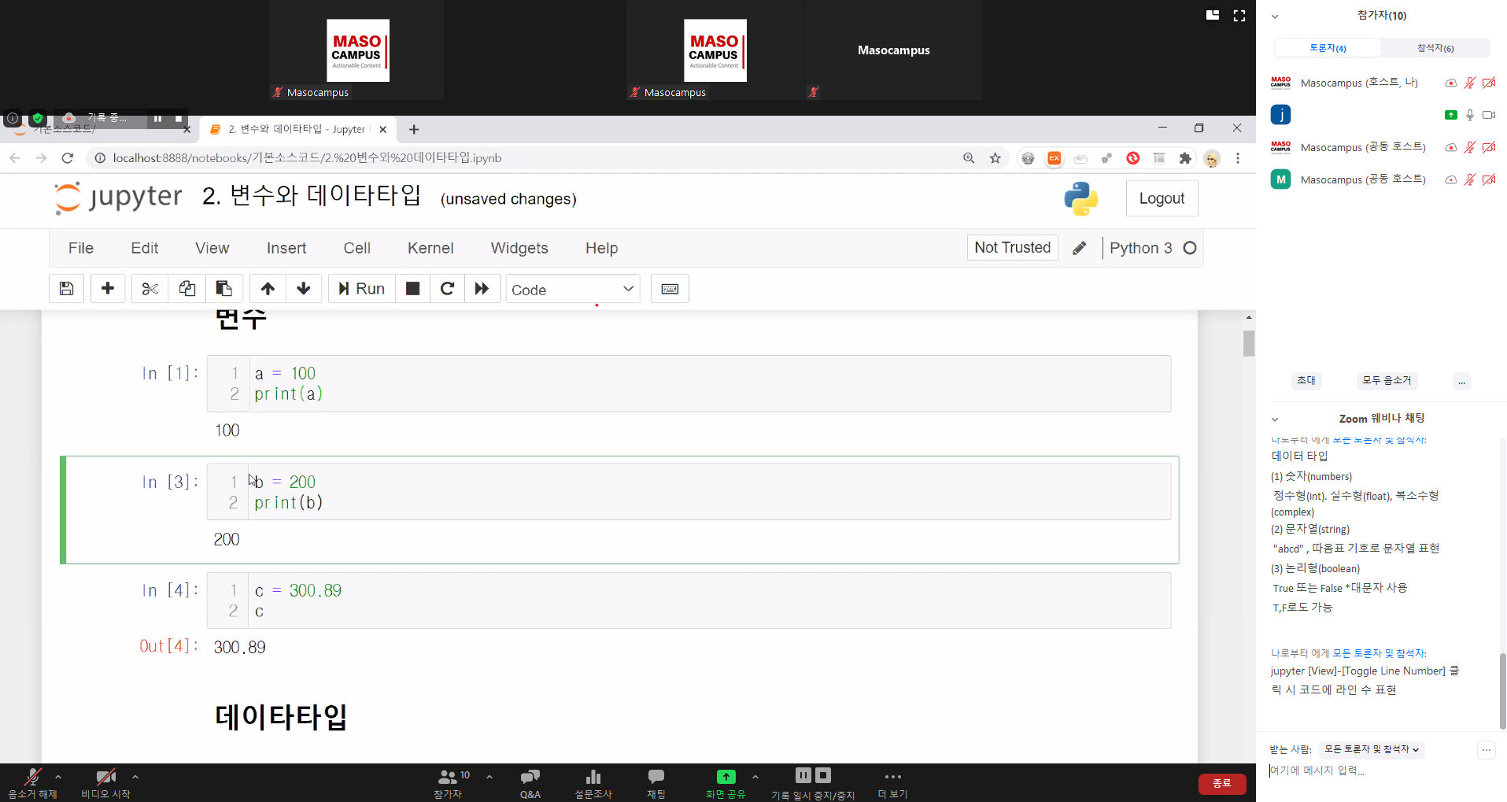Save the notebook with the floppy disk icon
Screen dimensions: 1507x802
[x=67, y=289]
